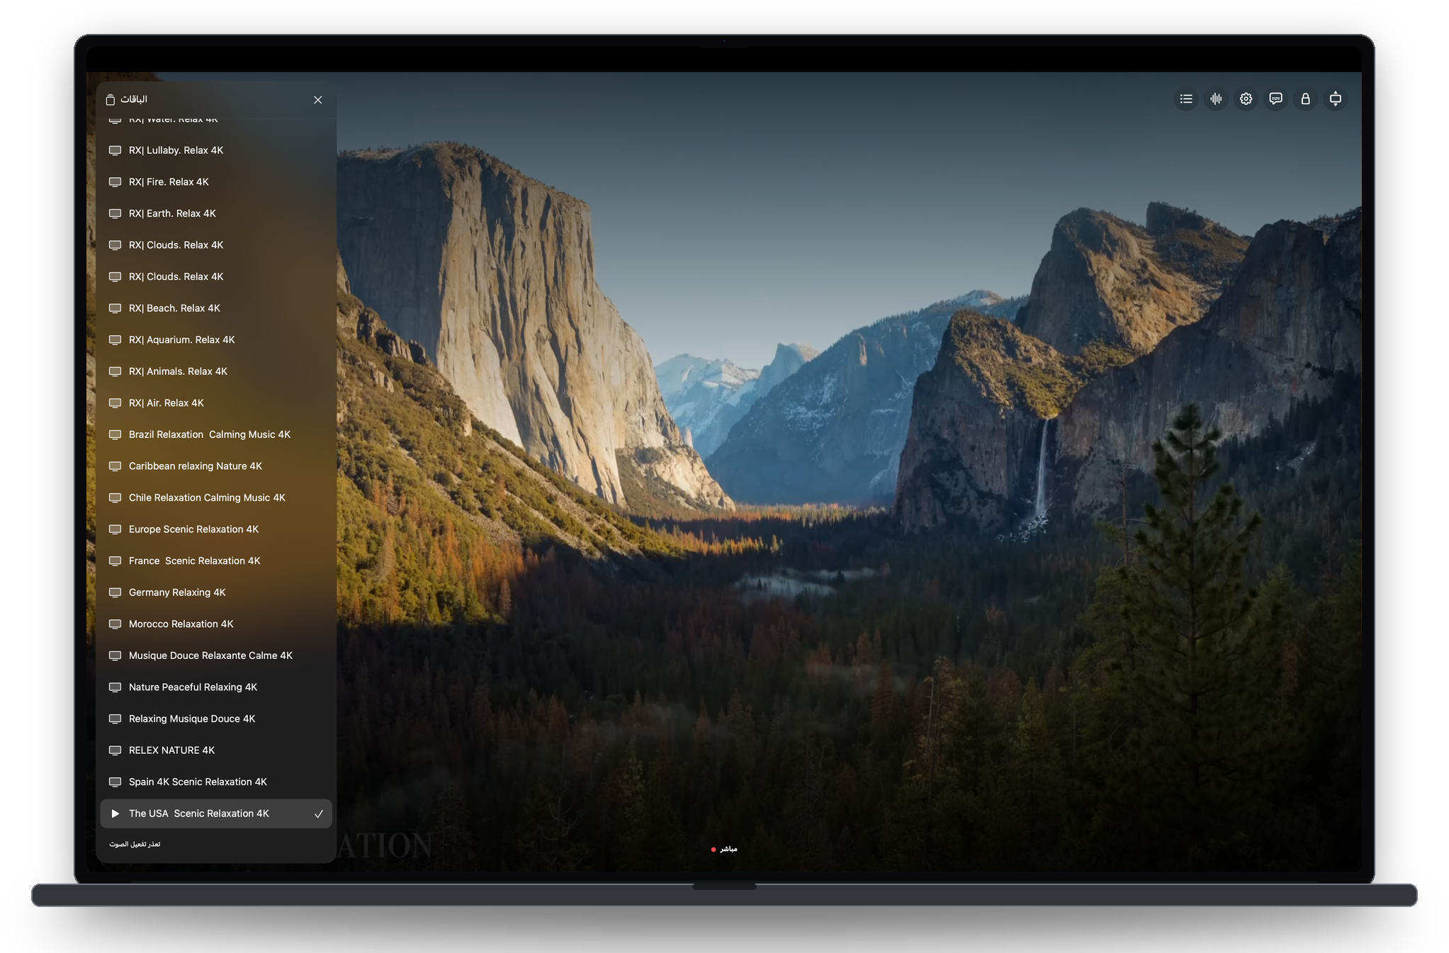Click the live indicator at bottom of video
The image size is (1449, 953).
tap(724, 849)
